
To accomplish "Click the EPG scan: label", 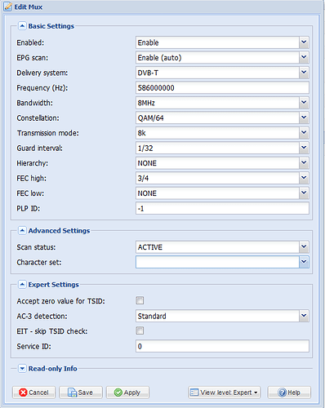I will coord(32,58).
